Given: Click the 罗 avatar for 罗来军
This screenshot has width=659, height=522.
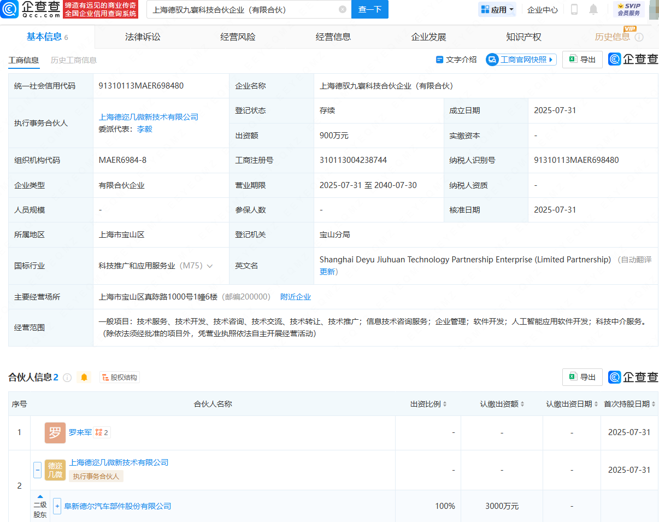Looking at the screenshot, I should click(55, 433).
